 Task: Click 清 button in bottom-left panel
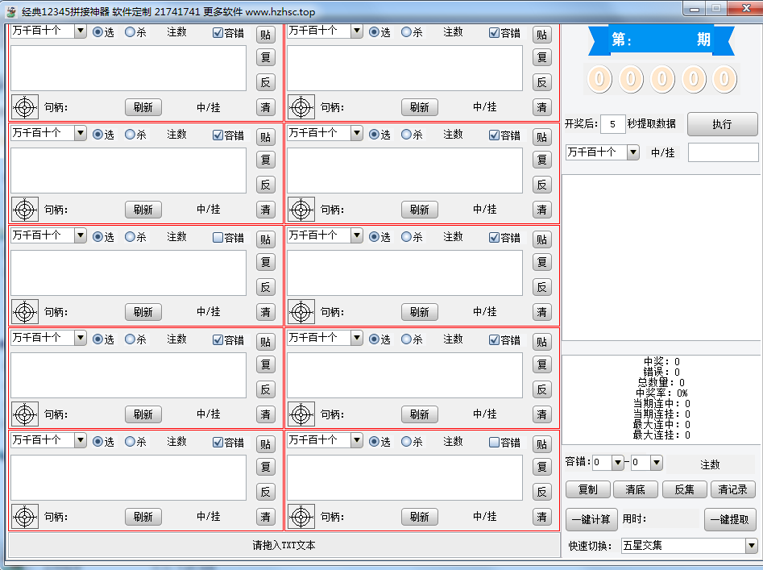[x=266, y=517]
